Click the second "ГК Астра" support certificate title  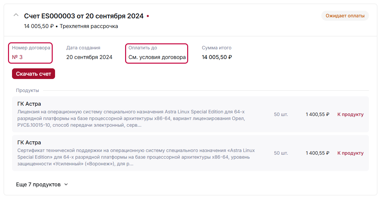click(29, 142)
